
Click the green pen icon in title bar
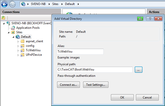click(x=140, y=18)
